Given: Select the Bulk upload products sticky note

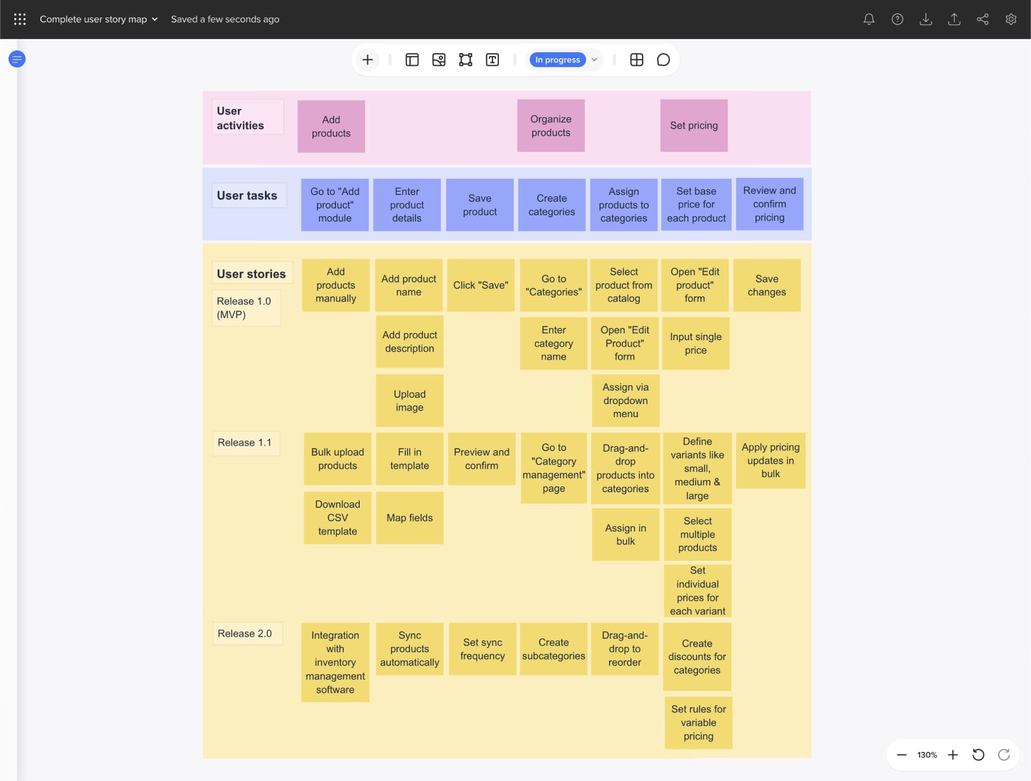Looking at the screenshot, I should (337, 459).
